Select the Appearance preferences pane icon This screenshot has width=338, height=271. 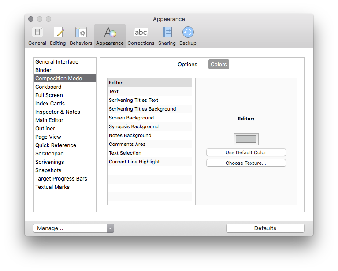pyautogui.click(x=110, y=36)
